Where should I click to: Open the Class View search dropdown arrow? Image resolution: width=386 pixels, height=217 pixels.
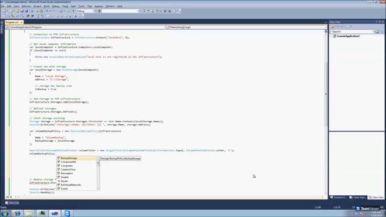coord(373,32)
